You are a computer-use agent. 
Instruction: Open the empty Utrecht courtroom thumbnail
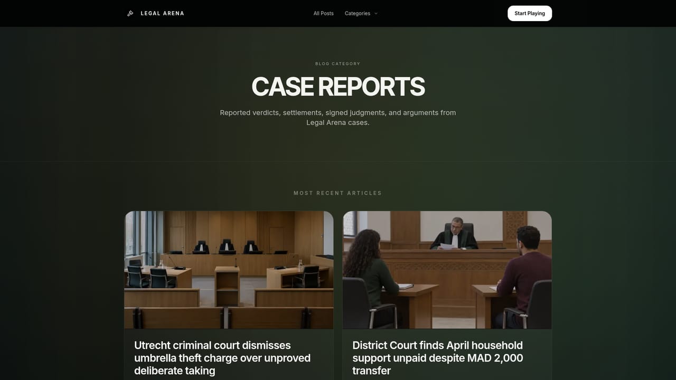229,270
